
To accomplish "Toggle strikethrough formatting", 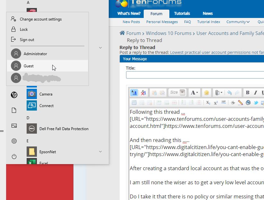I will click(233, 103).
